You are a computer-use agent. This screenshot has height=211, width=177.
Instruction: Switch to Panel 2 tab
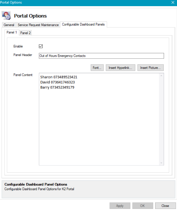click(x=25, y=33)
